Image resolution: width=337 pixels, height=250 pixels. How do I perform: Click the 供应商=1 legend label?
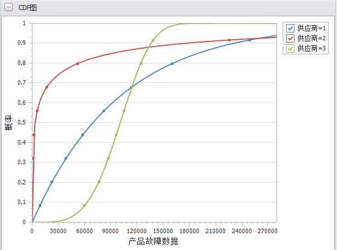[312, 28]
